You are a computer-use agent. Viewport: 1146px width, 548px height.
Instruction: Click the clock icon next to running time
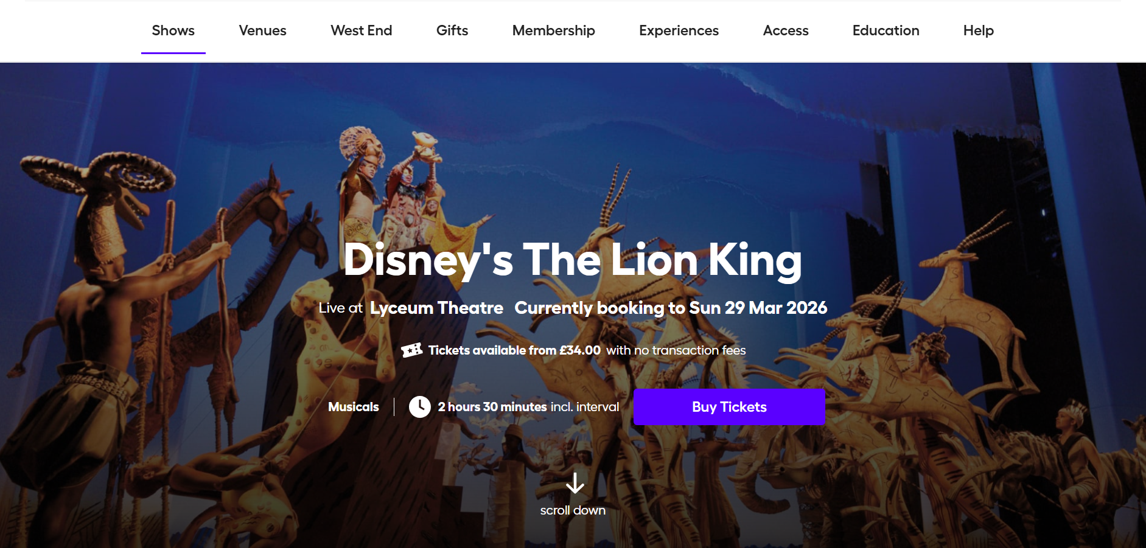coord(419,407)
